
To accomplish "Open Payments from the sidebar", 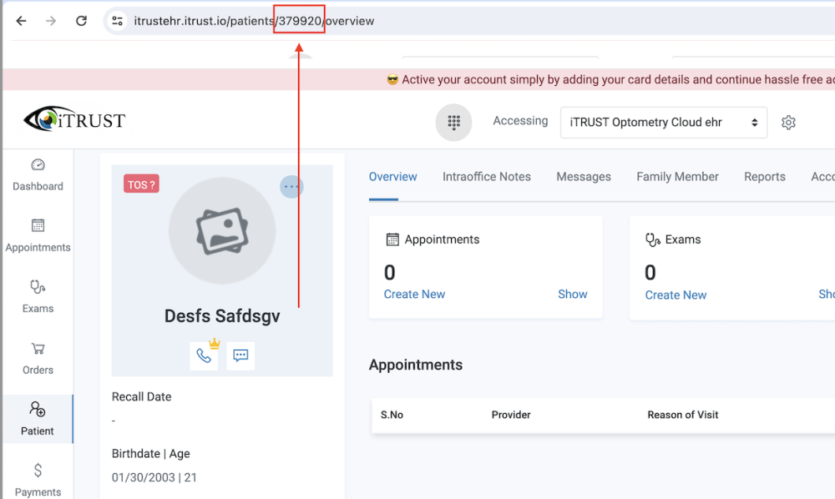I will [38, 480].
